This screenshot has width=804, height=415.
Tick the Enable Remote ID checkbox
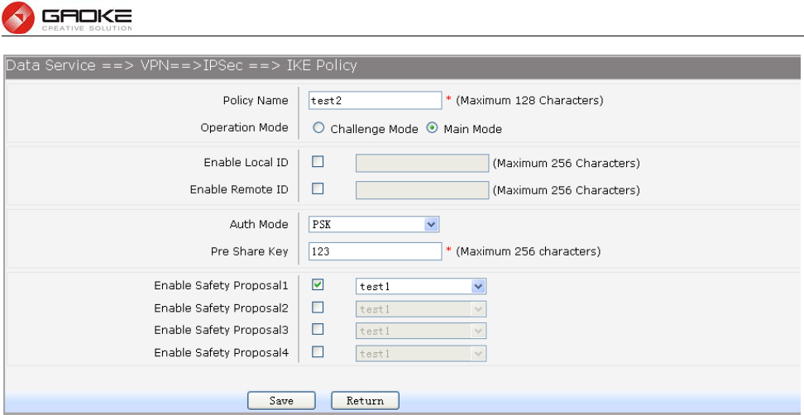coord(318,188)
